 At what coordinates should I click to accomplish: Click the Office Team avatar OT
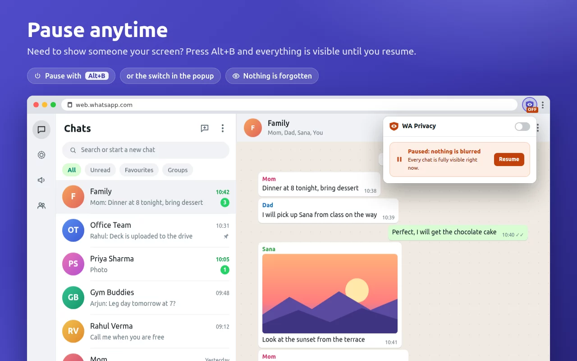(73, 230)
